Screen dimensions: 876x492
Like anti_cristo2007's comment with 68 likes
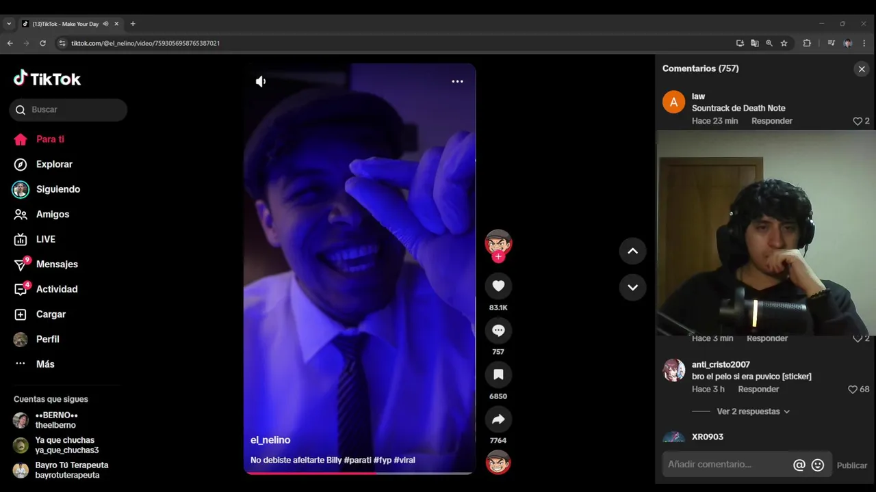coord(853,389)
